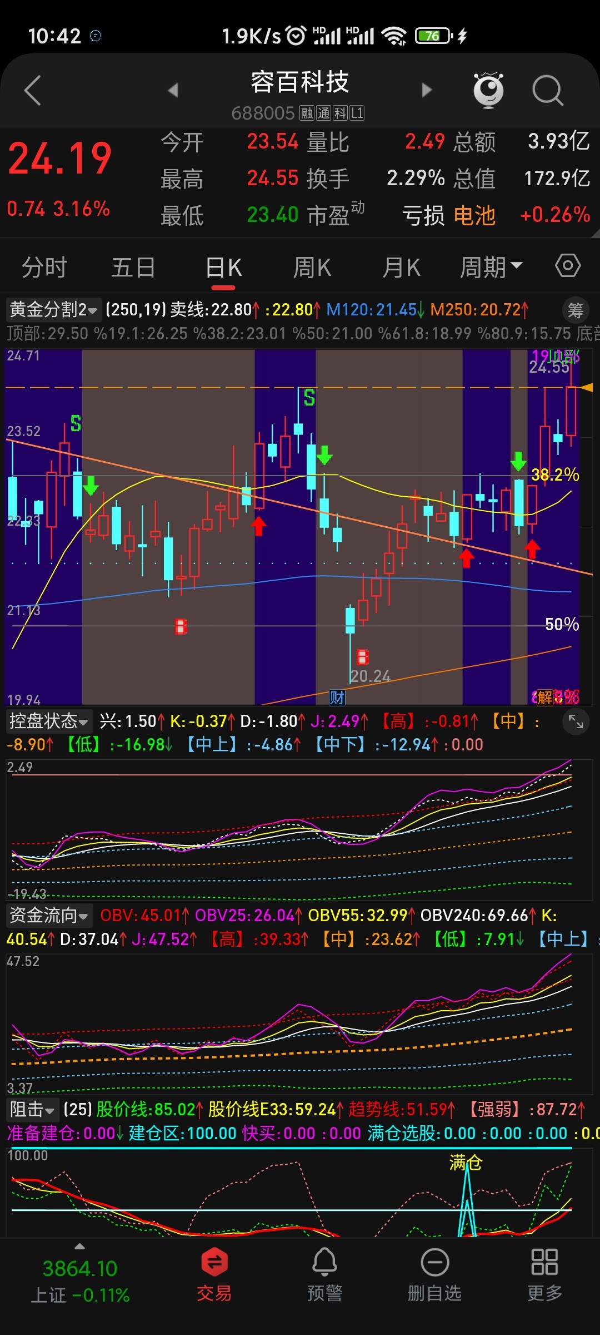
Task: Tap the stock code 688005
Action: point(263,113)
